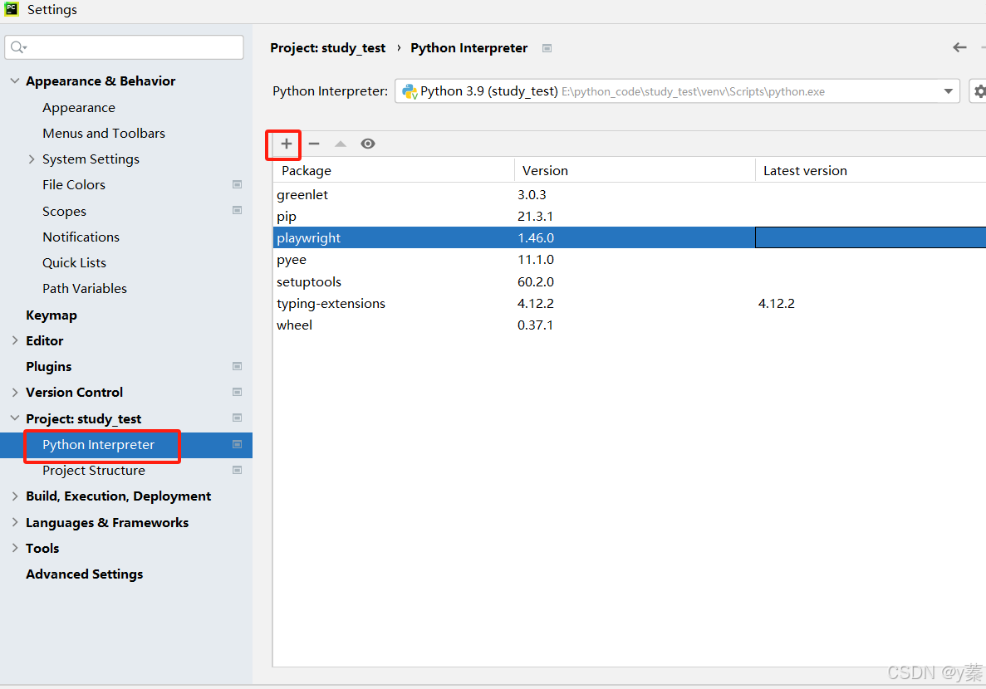
Task: Expand the Version Control section
Action: pyautogui.click(x=14, y=392)
